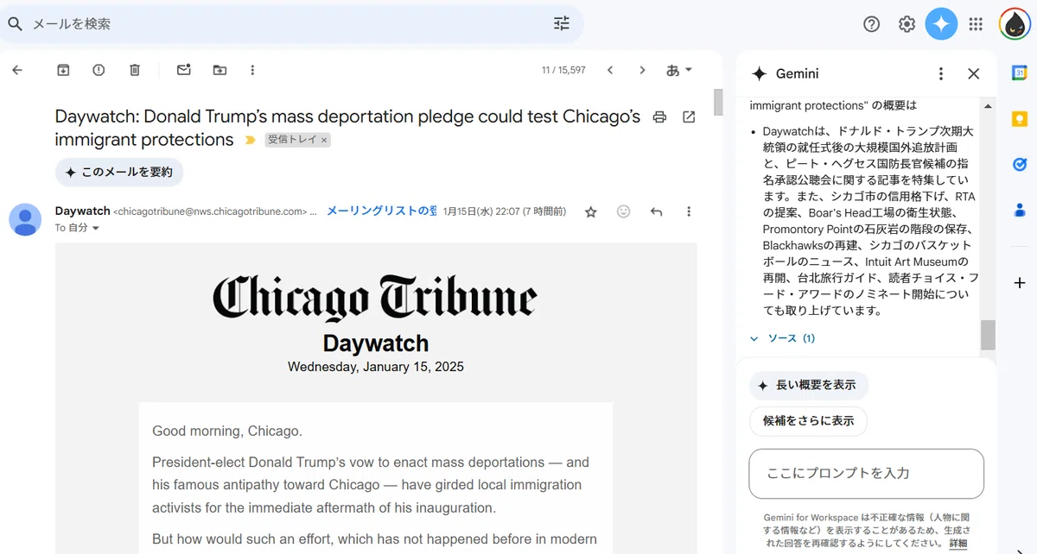Open more actions menu in mail toolbar
The height and width of the screenshot is (554, 1037).
click(252, 70)
